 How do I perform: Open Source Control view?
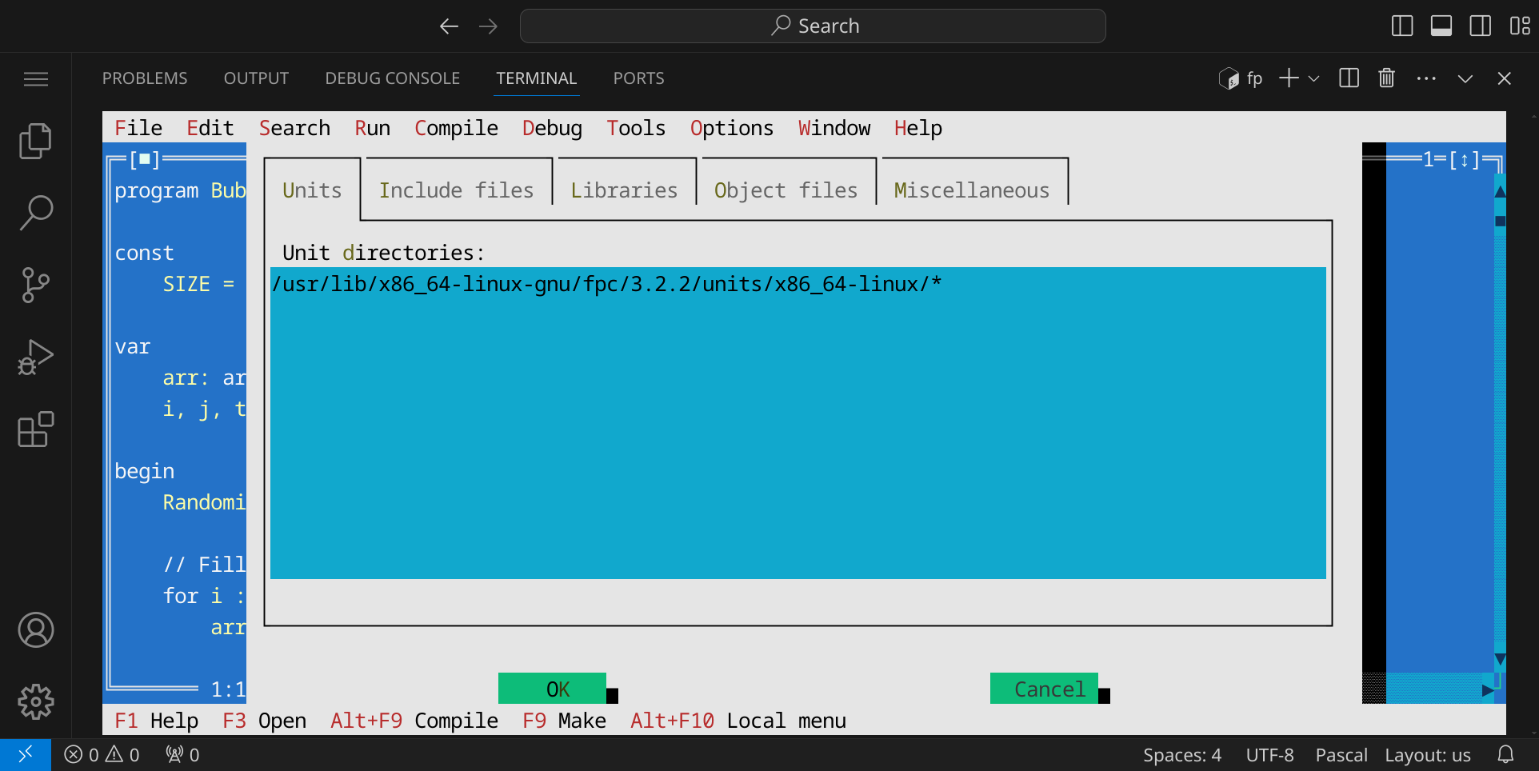click(x=35, y=286)
